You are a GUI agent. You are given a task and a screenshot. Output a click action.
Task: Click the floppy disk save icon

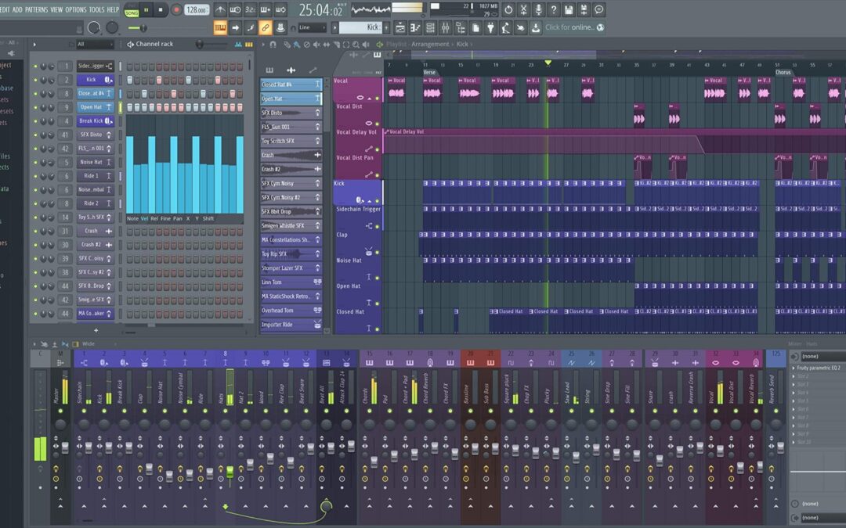569,10
